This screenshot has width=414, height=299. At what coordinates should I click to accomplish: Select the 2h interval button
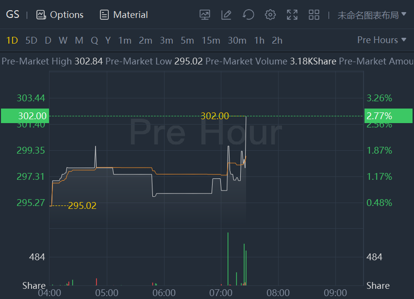tap(277, 40)
